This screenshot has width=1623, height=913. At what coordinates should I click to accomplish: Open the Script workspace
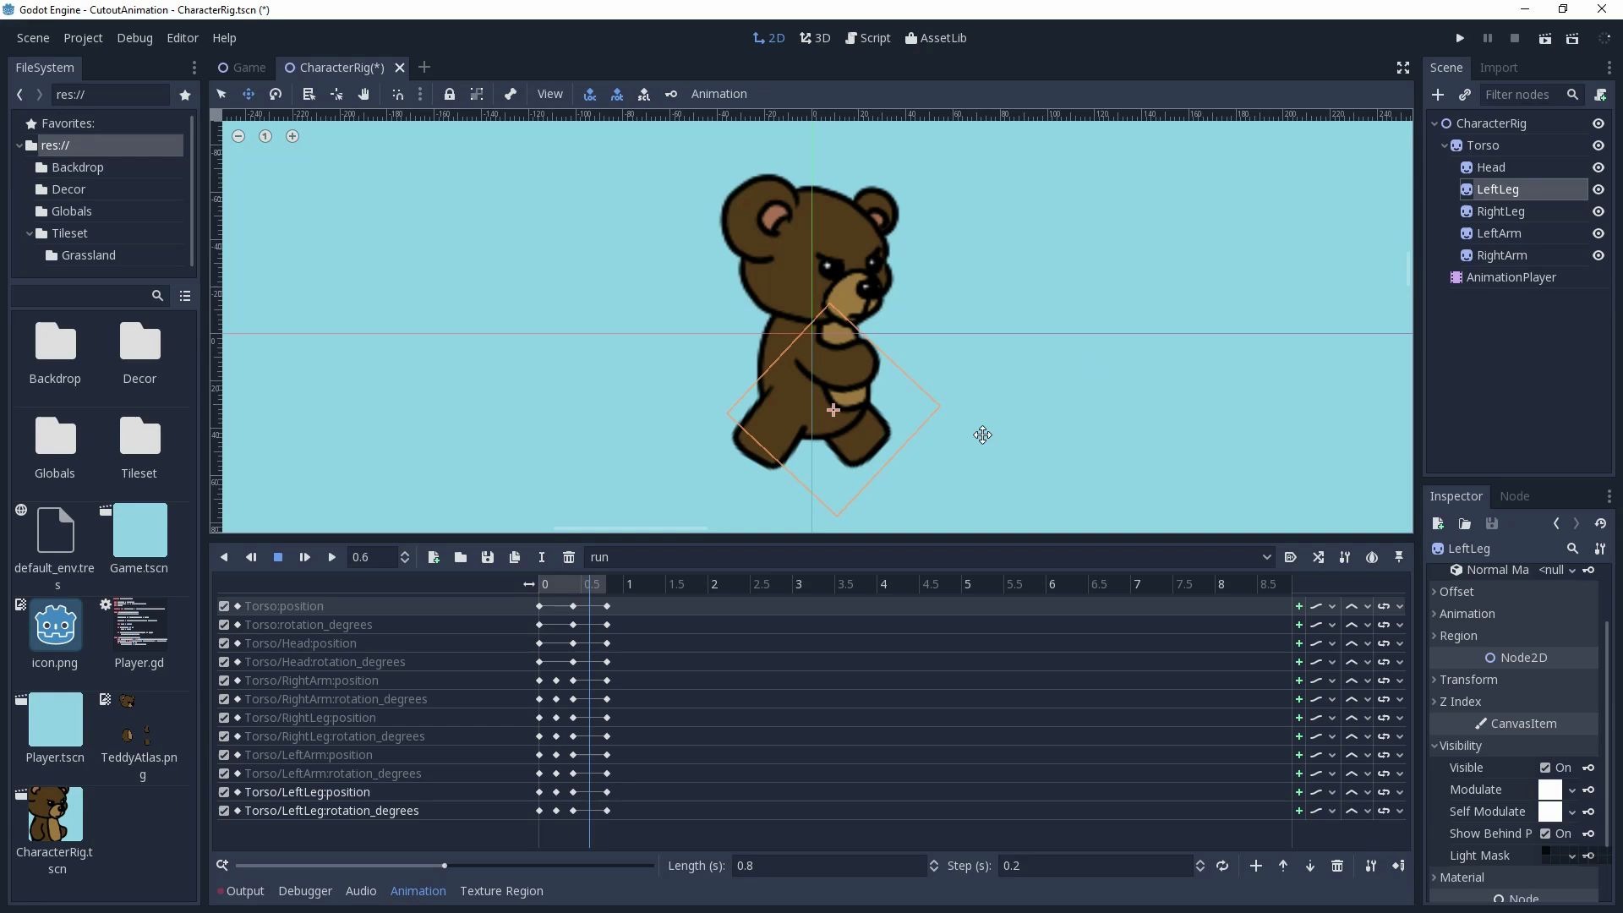868,38
